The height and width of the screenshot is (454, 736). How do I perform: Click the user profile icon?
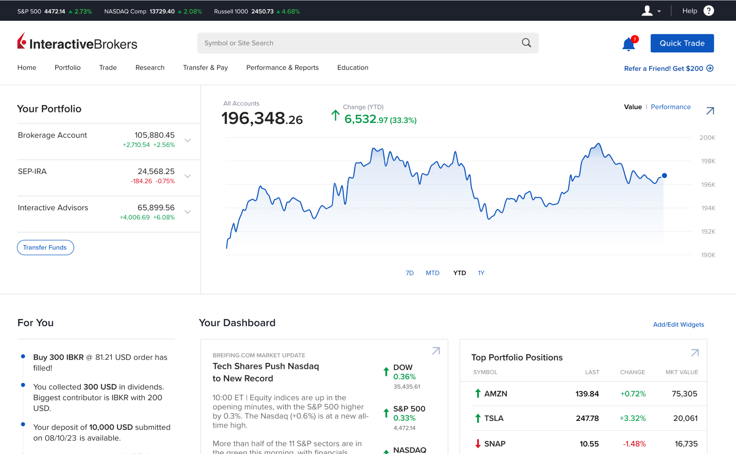coord(647,10)
